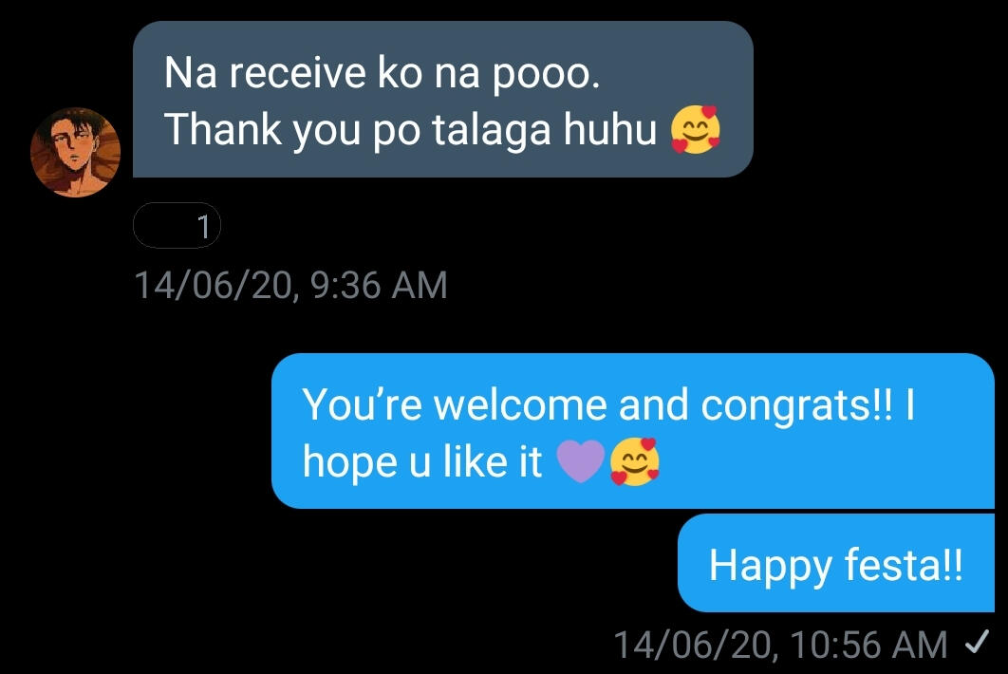Open the reaction pill showing count 1

point(177,226)
